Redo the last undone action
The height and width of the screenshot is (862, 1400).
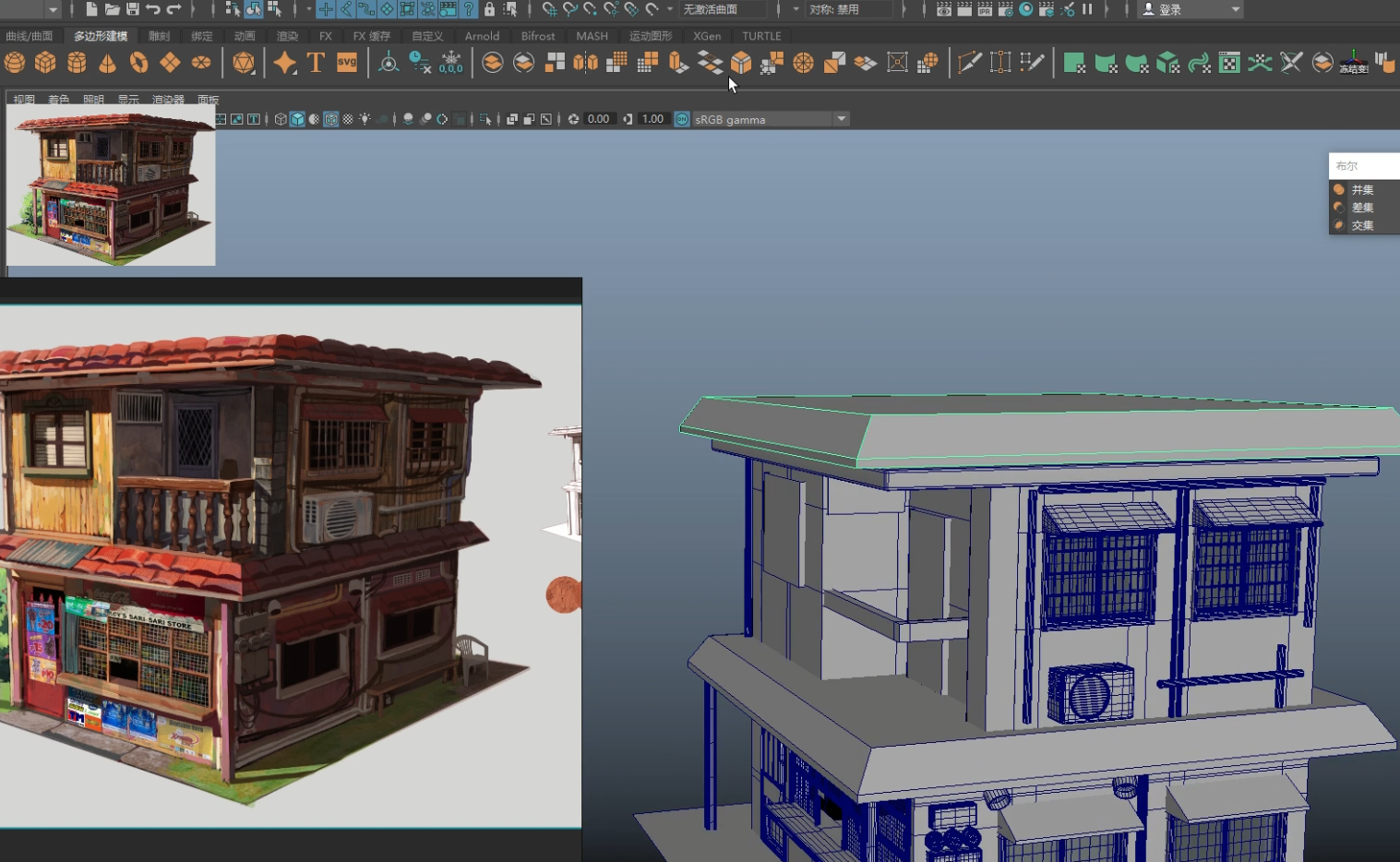pos(174,9)
